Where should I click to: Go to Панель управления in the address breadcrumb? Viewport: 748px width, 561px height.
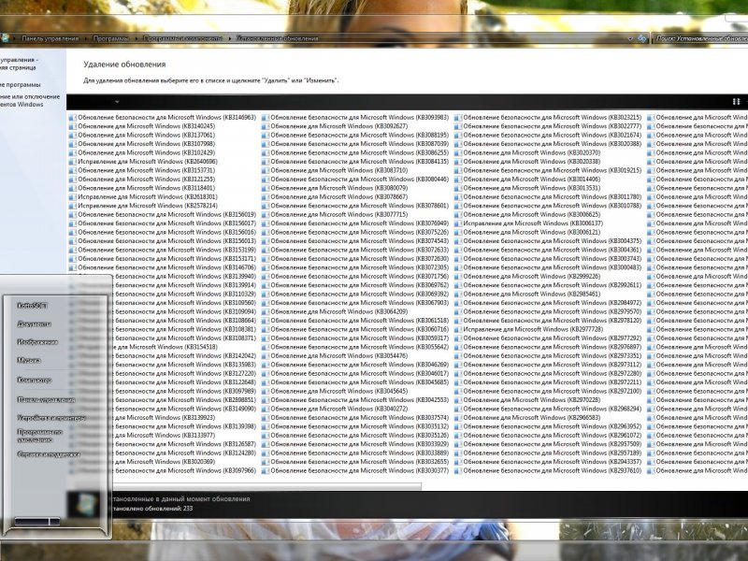point(50,38)
